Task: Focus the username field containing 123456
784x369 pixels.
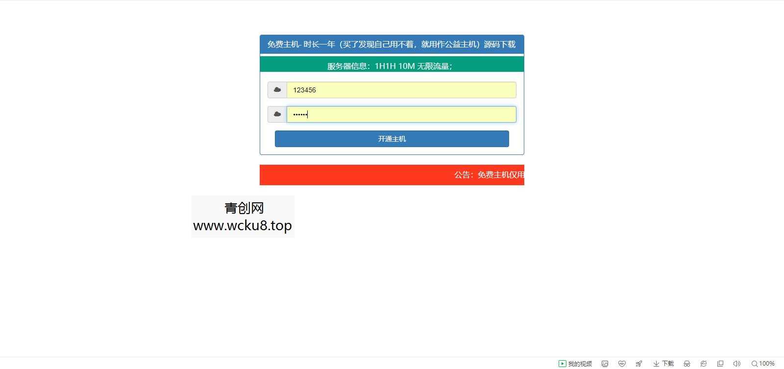Action: coord(401,90)
